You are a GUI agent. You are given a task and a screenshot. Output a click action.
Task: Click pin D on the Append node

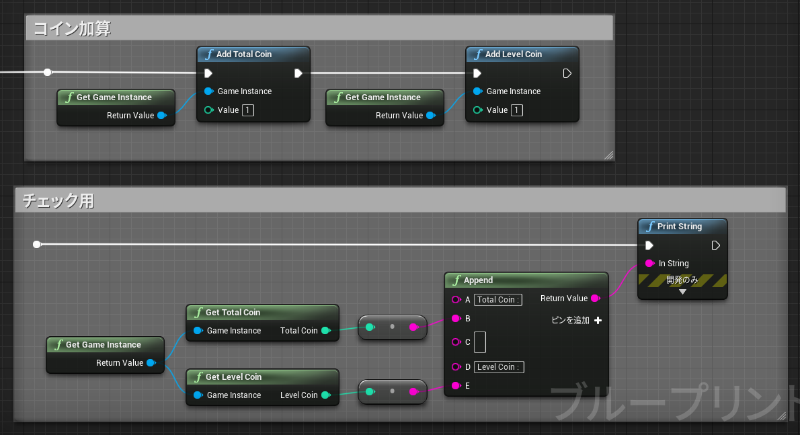pos(456,366)
